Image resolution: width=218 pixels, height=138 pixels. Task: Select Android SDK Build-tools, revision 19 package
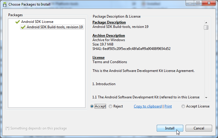(55, 27)
